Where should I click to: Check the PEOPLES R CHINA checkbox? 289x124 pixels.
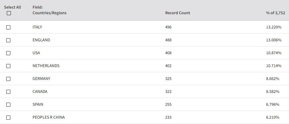[x=8, y=118]
